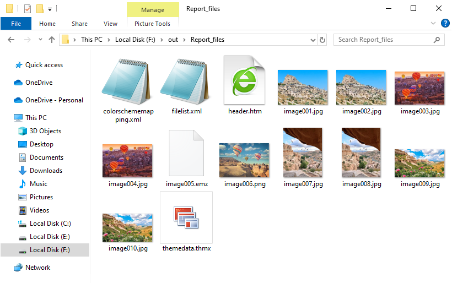Viewport: 452px width, 283px height.
Task: Click the Videos film icon
Action: coord(23,210)
